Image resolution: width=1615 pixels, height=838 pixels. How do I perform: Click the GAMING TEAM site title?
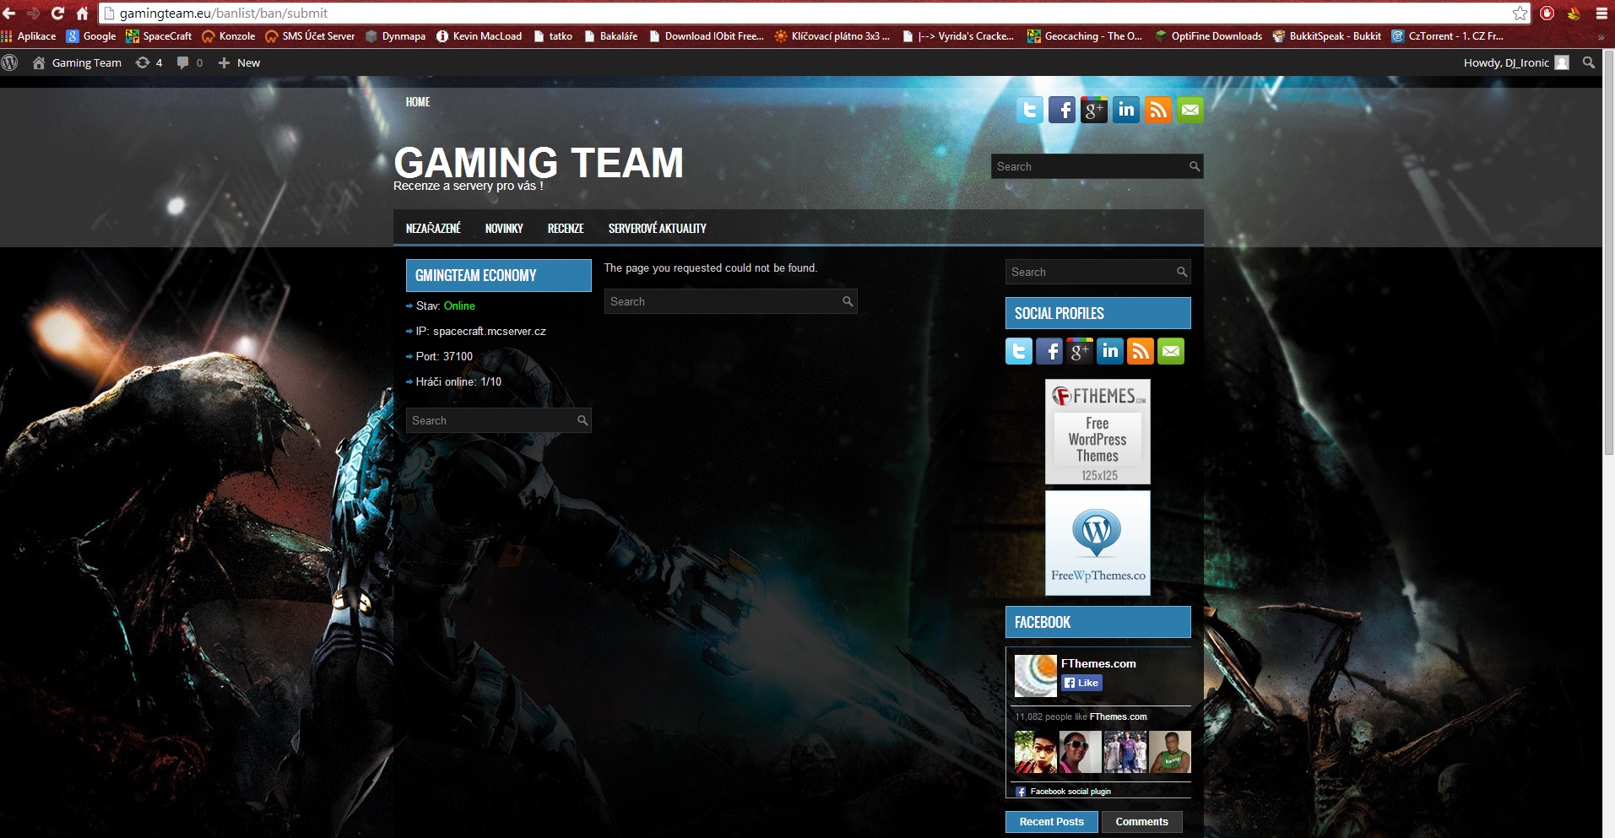pyautogui.click(x=539, y=162)
